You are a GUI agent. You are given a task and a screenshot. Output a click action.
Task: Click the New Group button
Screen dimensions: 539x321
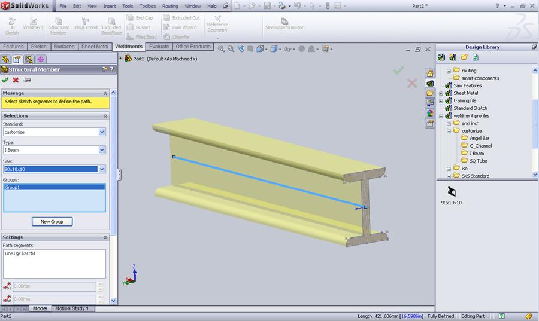pyautogui.click(x=52, y=222)
